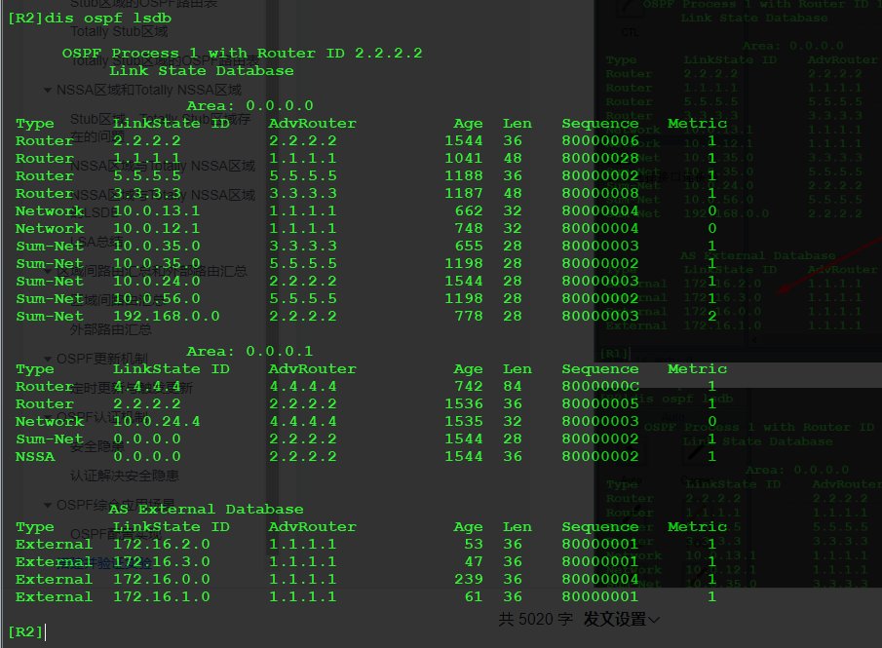
Task: Click the age value 742
Action: (469, 387)
